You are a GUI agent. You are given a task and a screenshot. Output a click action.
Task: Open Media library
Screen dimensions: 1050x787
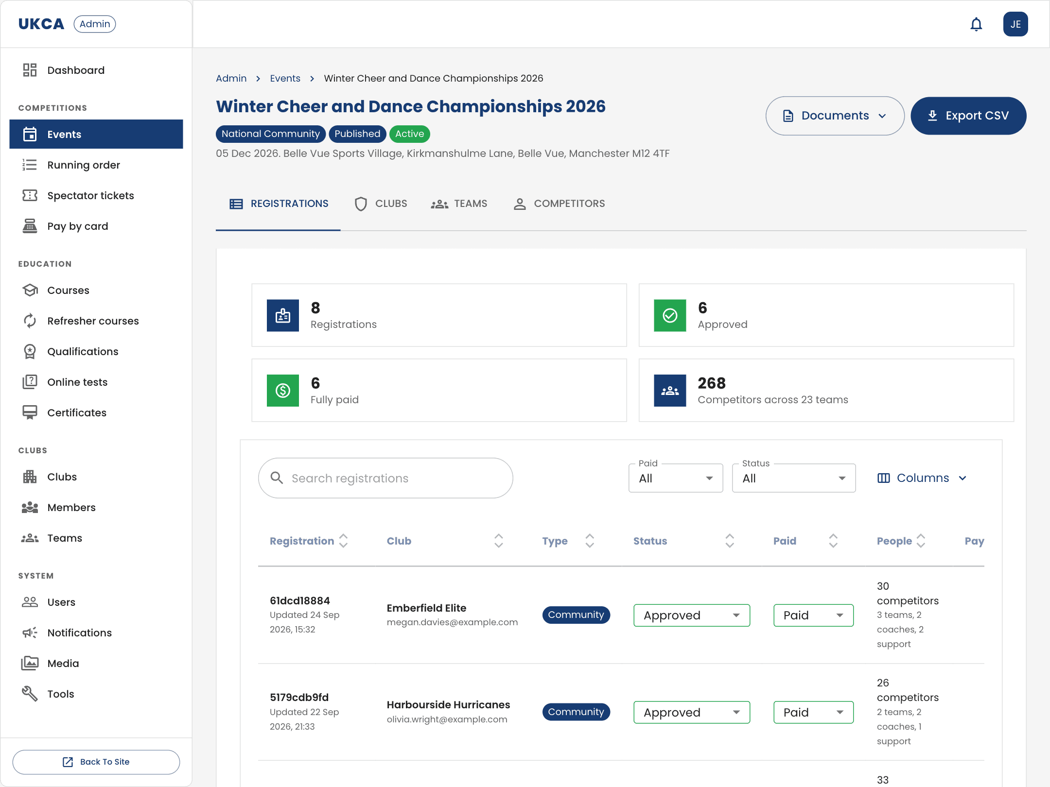click(x=96, y=663)
